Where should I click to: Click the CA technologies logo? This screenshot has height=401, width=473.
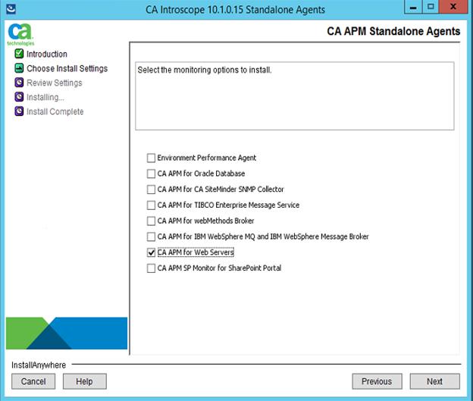click(20, 34)
